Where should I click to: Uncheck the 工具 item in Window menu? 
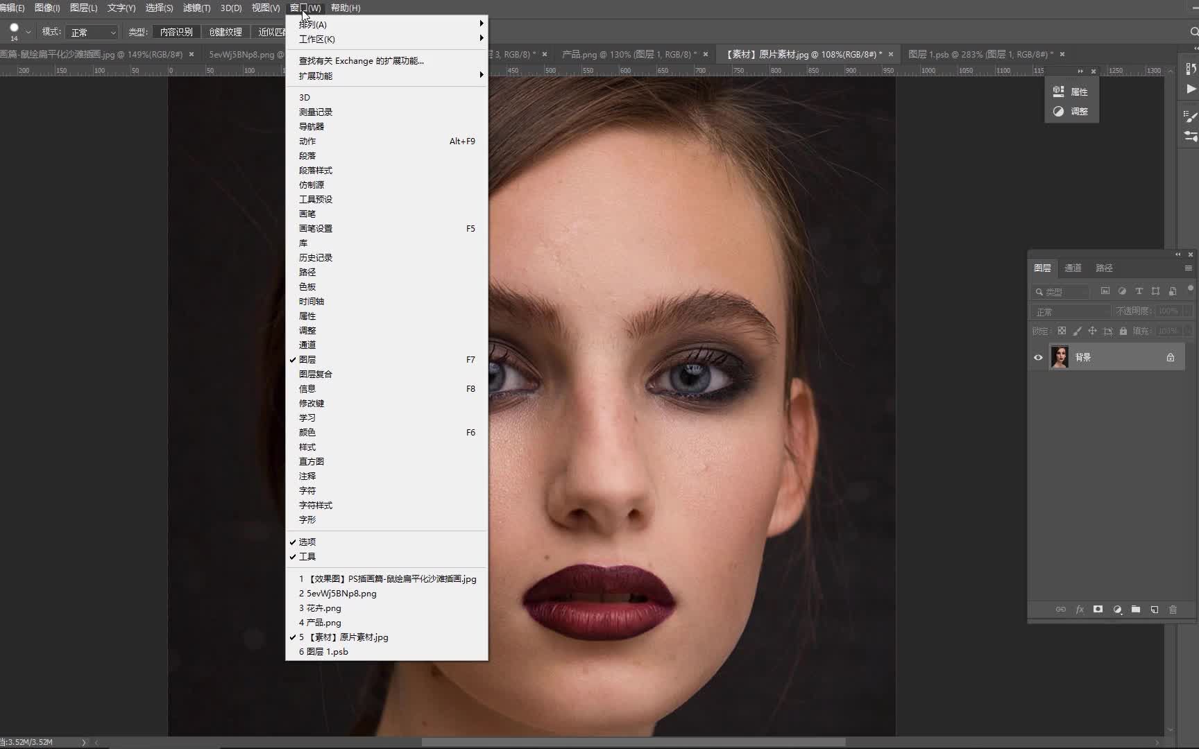pos(307,557)
